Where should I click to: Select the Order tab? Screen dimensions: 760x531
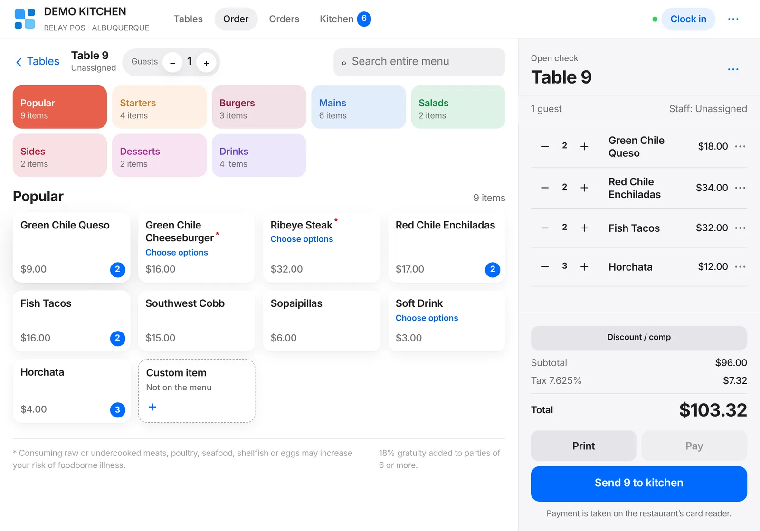[x=236, y=19]
